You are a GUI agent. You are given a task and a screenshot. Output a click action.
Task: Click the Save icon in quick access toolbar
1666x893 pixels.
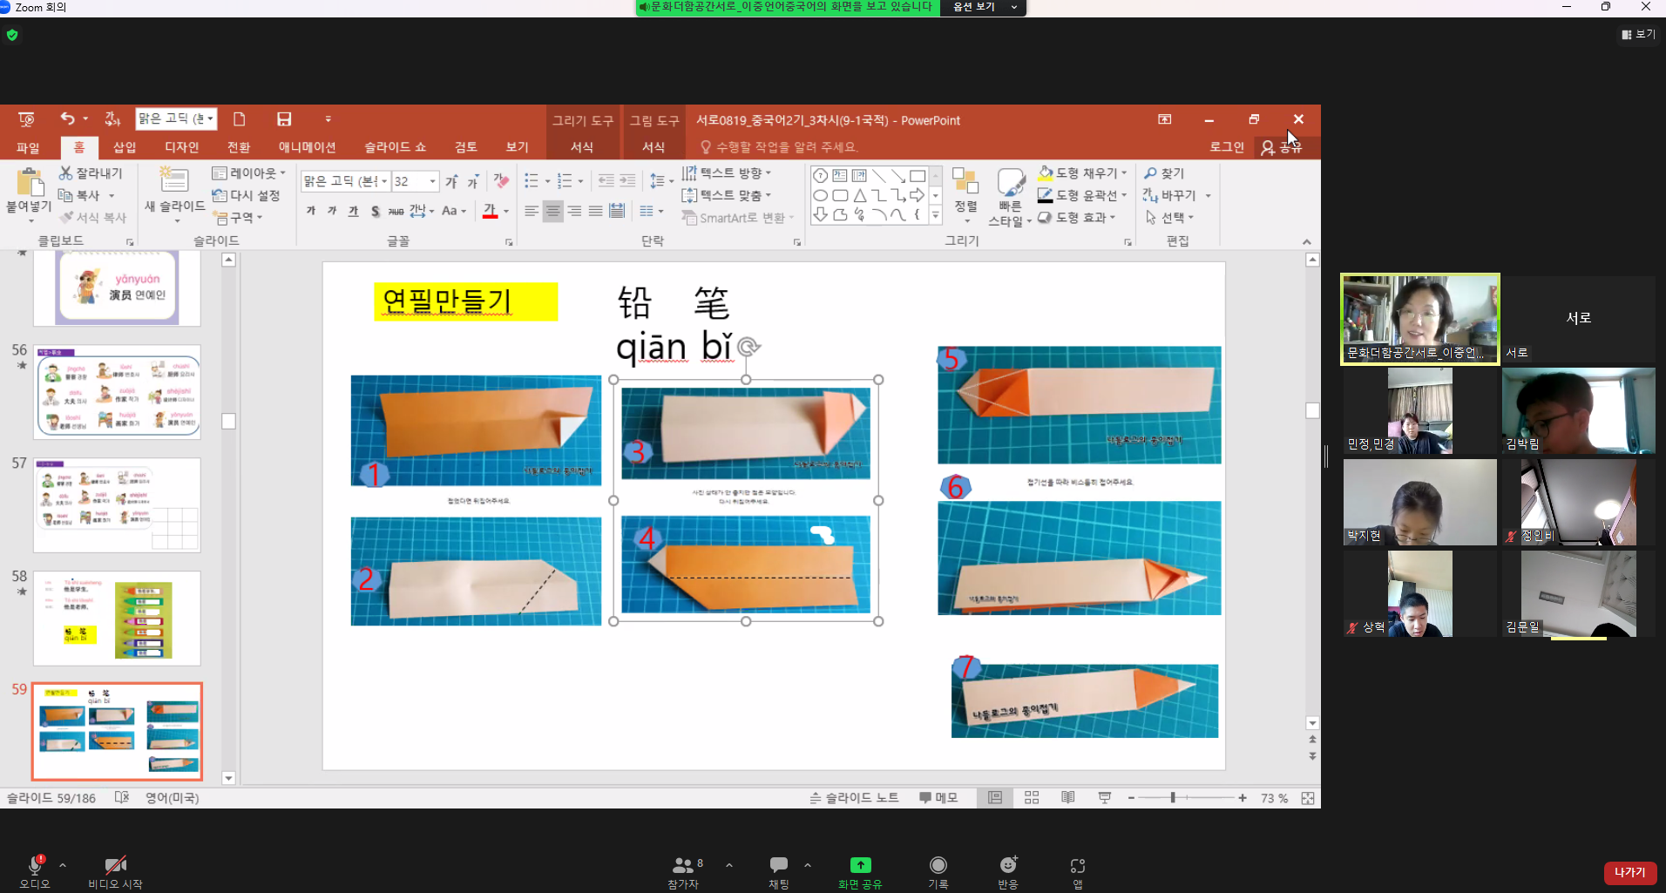point(284,119)
